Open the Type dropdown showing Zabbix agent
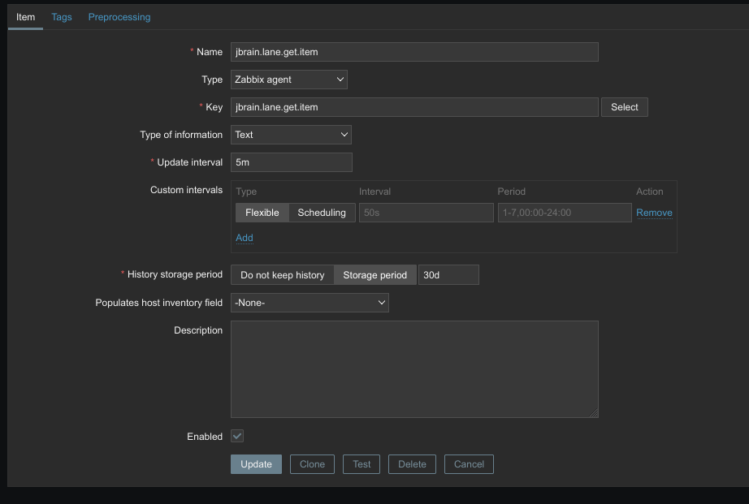 [289, 80]
